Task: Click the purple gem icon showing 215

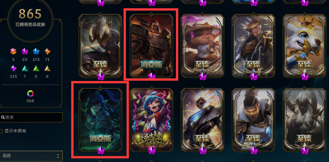Action: pyautogui.click(x=14, y=68)
